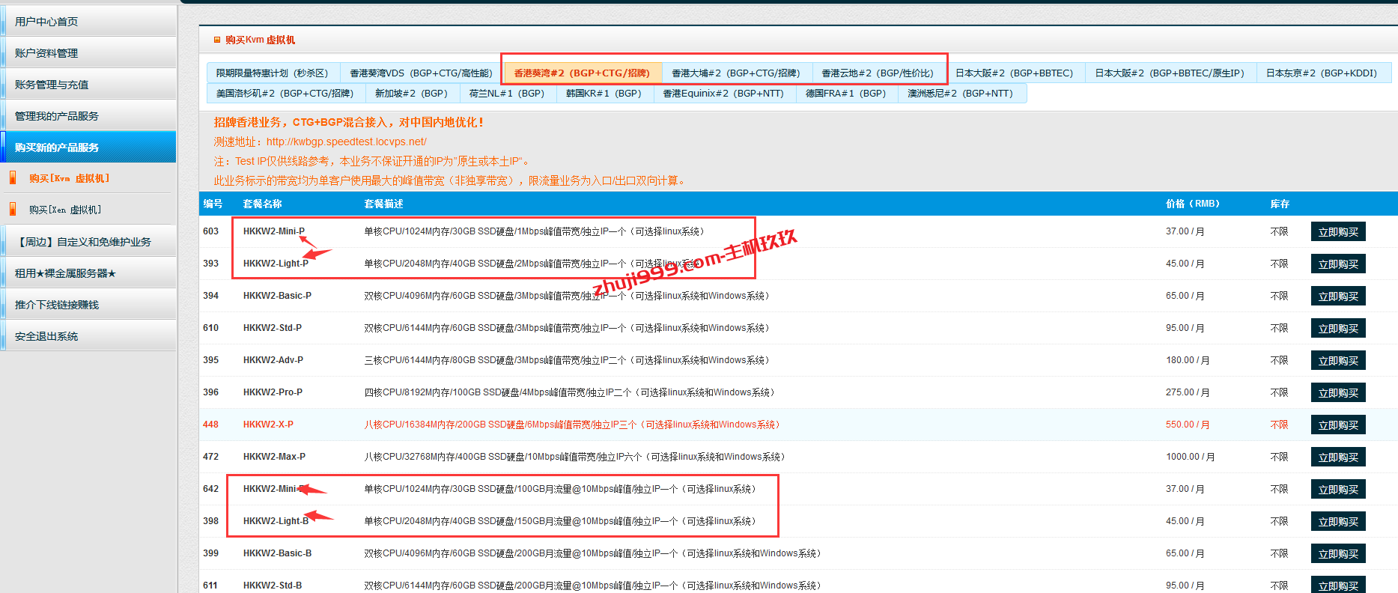Open 日本大阪#2 (BGP+BBTEC/原生IP) tab
This screenshot has width=1398, height=593.
click(x=1170, y=73)
